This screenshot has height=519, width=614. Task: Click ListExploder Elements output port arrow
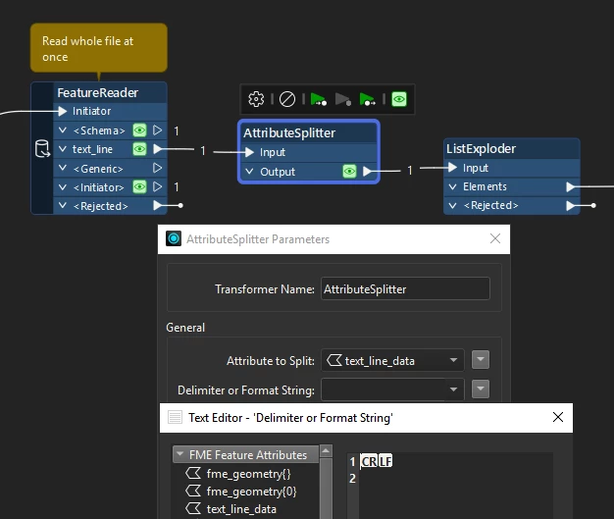571,186
